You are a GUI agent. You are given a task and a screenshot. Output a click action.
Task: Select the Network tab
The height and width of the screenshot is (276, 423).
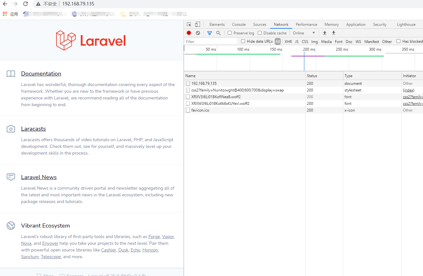(x=281, y=25)
